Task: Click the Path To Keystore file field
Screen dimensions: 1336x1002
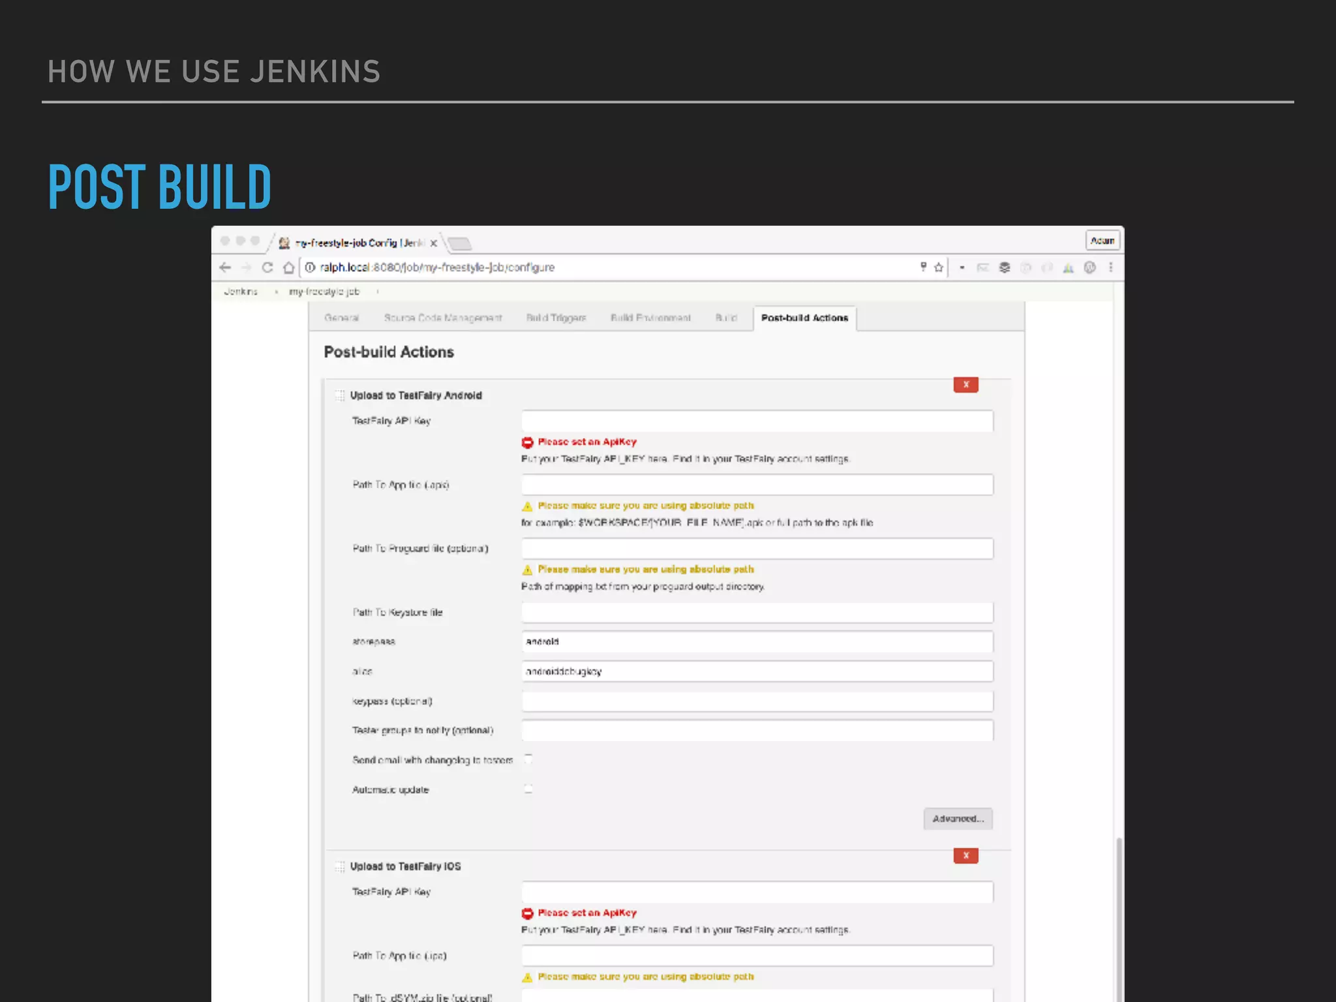Action: [x=757, y=613]
